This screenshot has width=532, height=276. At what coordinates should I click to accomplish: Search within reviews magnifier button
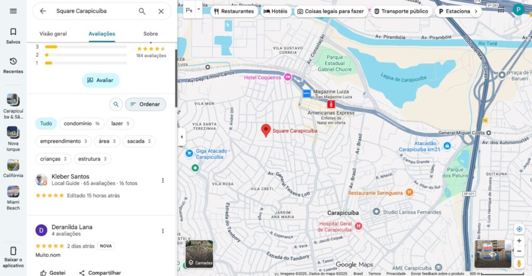[x=116, y=104]
